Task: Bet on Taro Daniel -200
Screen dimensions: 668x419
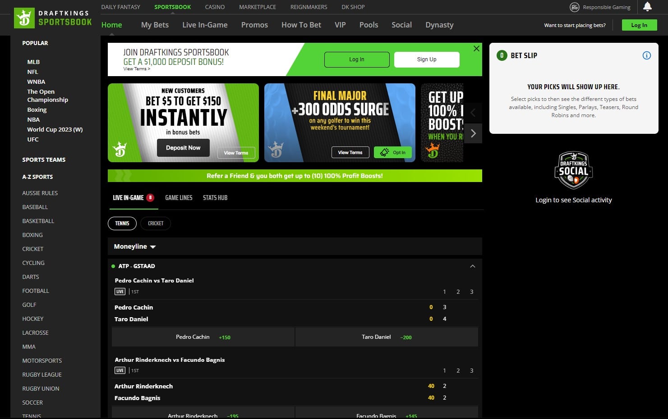Action: point(387,337)
